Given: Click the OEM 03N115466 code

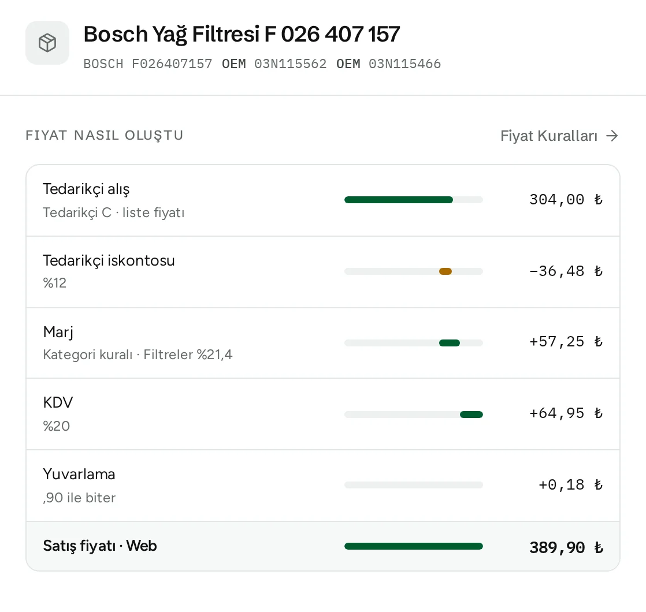Looking at the screenshot, I should coord(388,64).
